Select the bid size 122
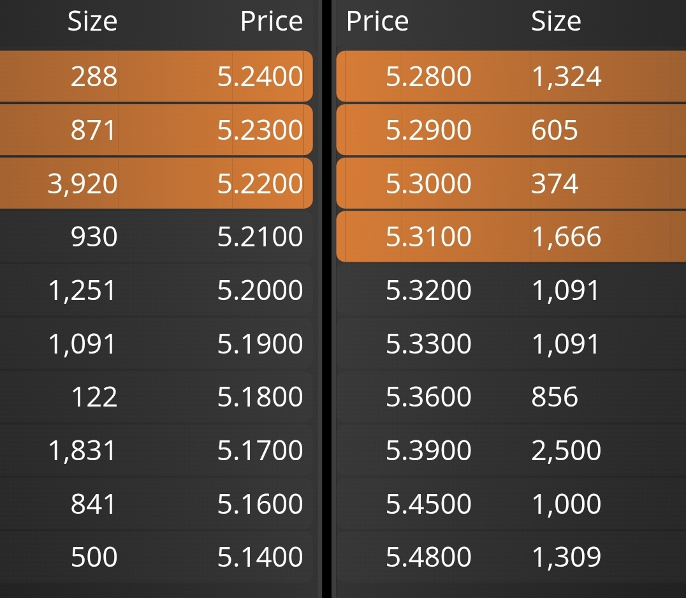 click(x=94, y=398)
